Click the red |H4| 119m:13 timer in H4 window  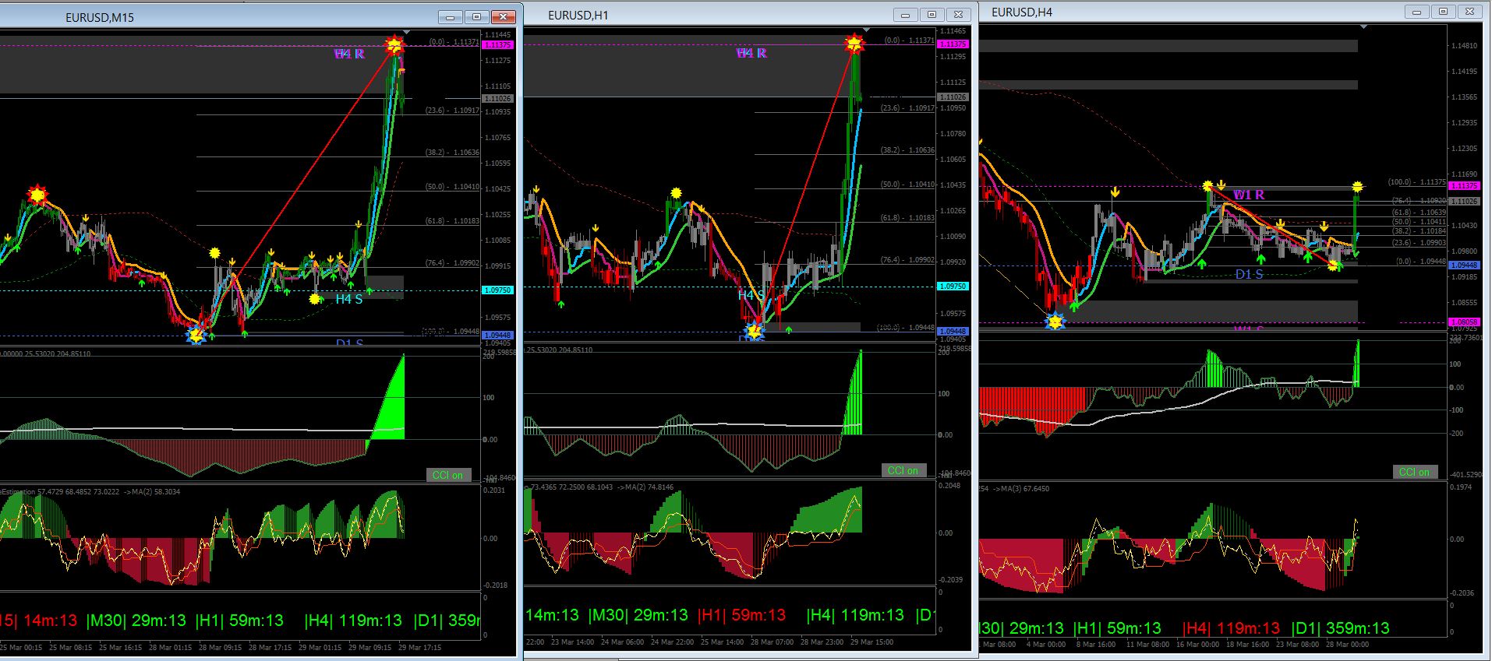pyautogui.click(x=1231, y=628)
